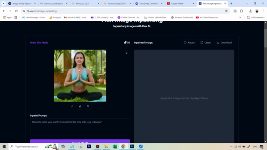Click the inpainted image placeholder area
Screen dimensions: 267x150
point(184,96)
